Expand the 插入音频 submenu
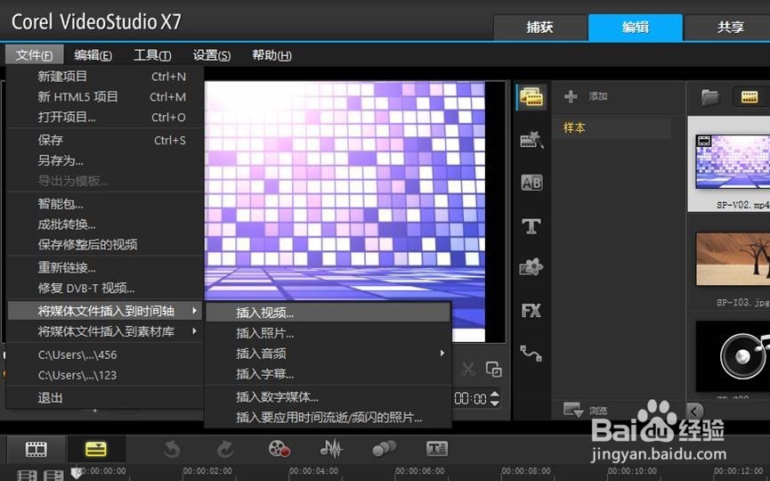 point(328,354)
